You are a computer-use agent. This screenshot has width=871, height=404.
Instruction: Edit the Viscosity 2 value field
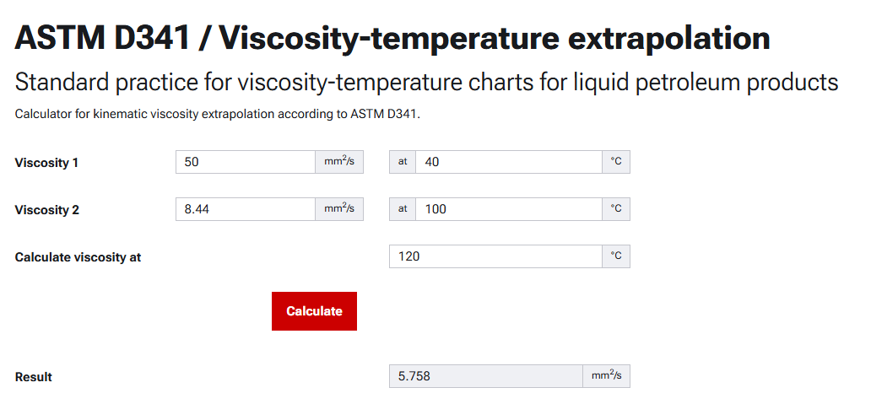[246, 209]
